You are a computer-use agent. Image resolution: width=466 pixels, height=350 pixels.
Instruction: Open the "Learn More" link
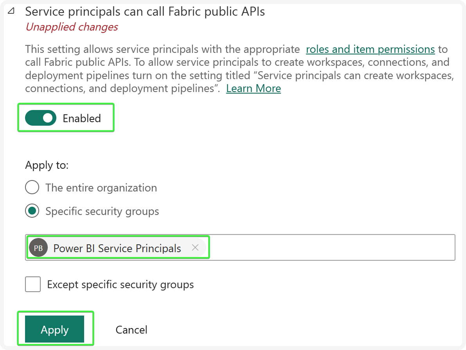point(253,88)
